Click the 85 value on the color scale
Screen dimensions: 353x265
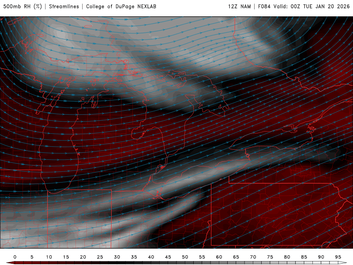tap(304, 257)
